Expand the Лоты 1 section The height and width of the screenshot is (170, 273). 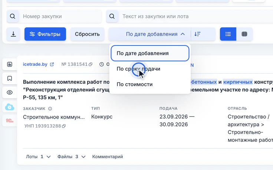point(38,157)
